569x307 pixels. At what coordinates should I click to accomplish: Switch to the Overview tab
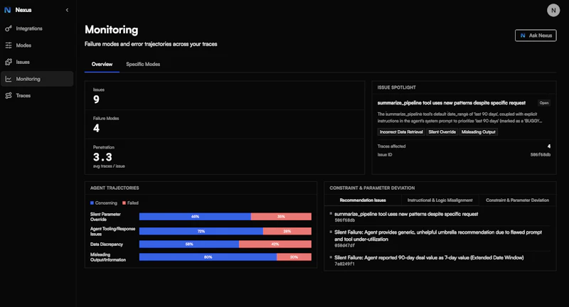pos(102,64)
